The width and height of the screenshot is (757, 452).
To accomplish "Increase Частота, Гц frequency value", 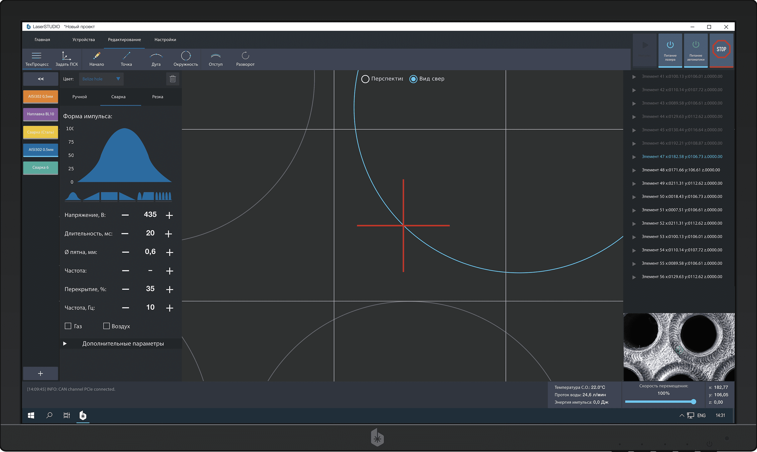I will [x=170, y=308].
